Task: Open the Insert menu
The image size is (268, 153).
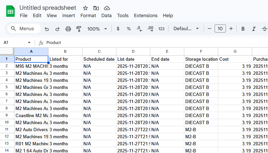Action: (x=69, y=15)
